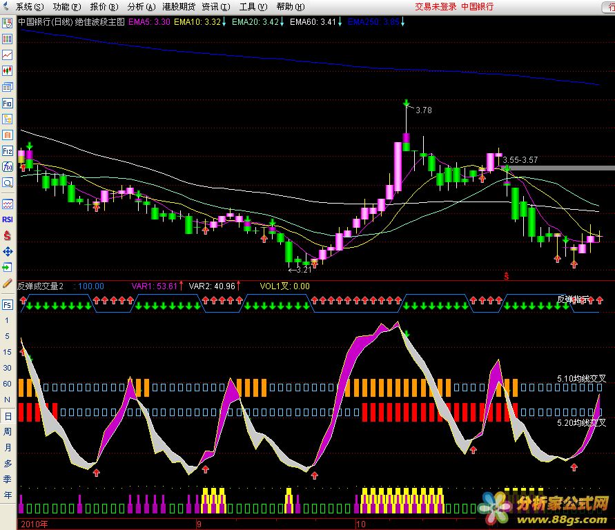
Task: Switch to the line trend chart icon
Action: (x=7, y=55)
